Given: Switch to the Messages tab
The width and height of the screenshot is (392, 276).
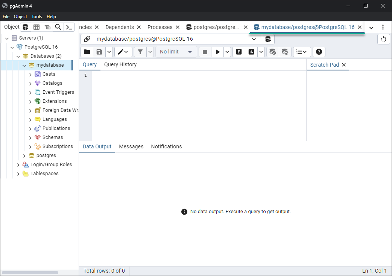Looking at the screenshot, I should click(131, 146).
